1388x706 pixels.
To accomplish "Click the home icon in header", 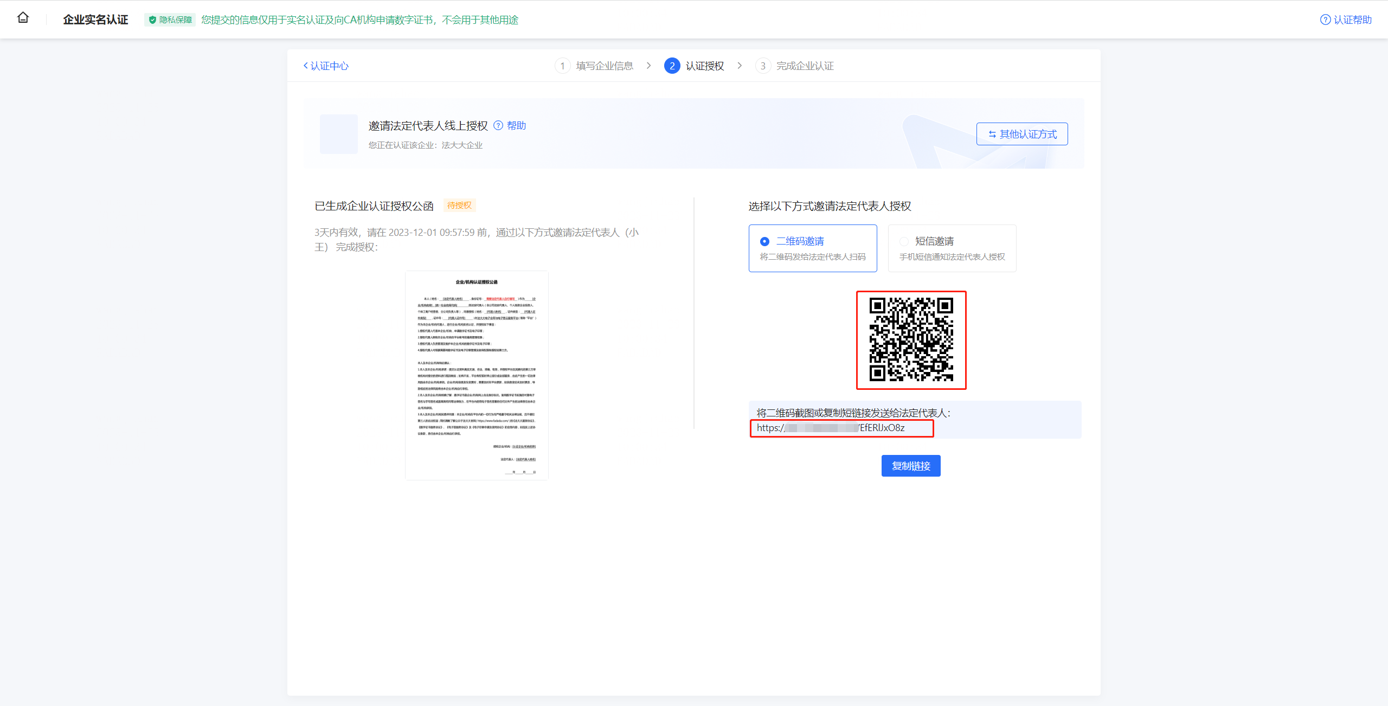I will click(x=23, y=18).
